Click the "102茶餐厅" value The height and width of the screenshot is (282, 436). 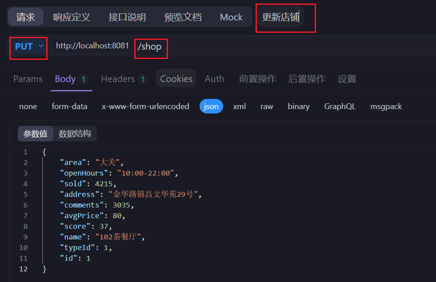[119, 237]
